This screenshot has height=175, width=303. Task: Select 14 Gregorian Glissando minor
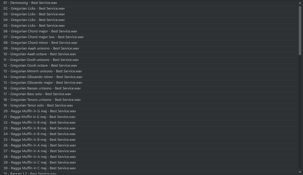(x=43, y=77)
